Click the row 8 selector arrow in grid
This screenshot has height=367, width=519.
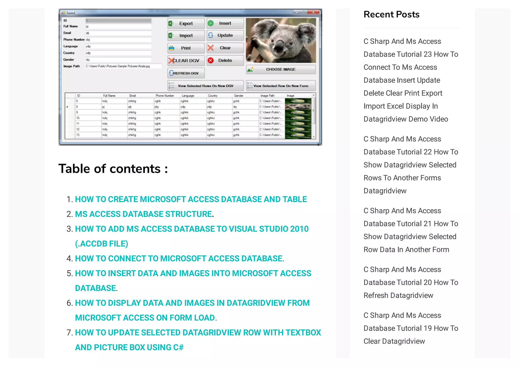[67, 107]
